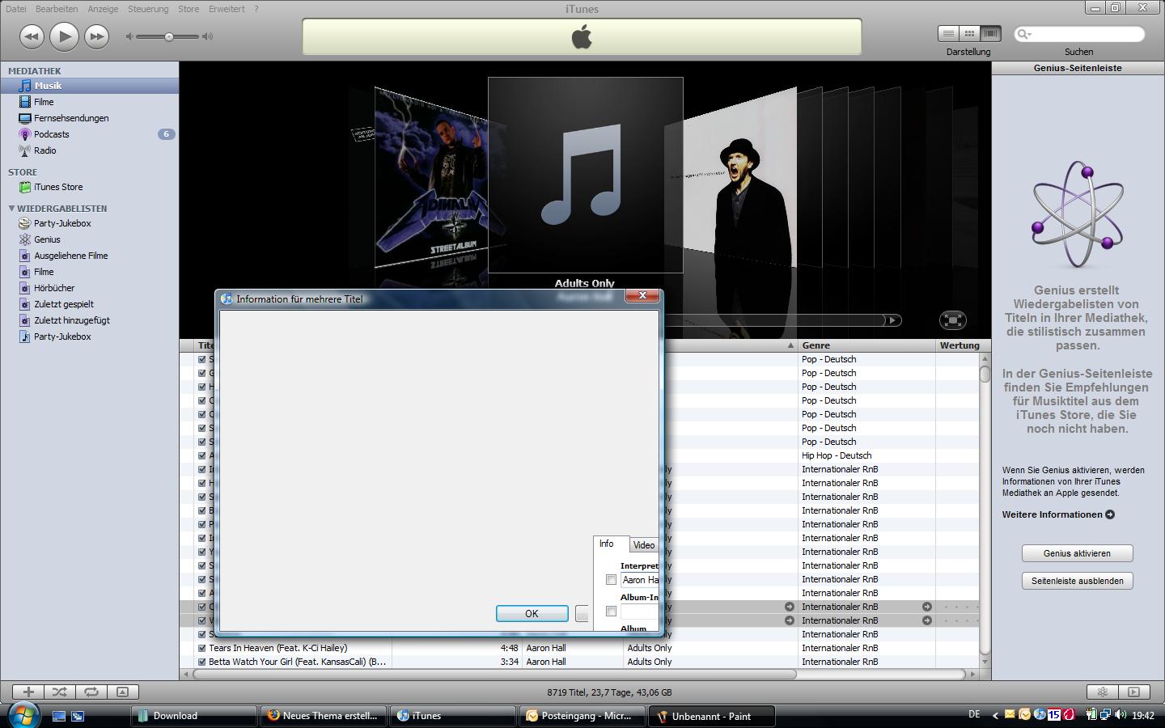This screenshot has width=1165, height=728.
Task: Click Seitenleiste ausblenden button
Action: click(1077, 581)
